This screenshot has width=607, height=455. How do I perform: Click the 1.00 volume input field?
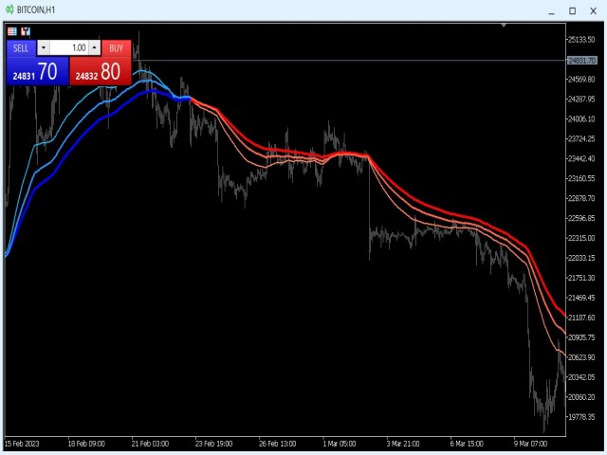point(69,48)
